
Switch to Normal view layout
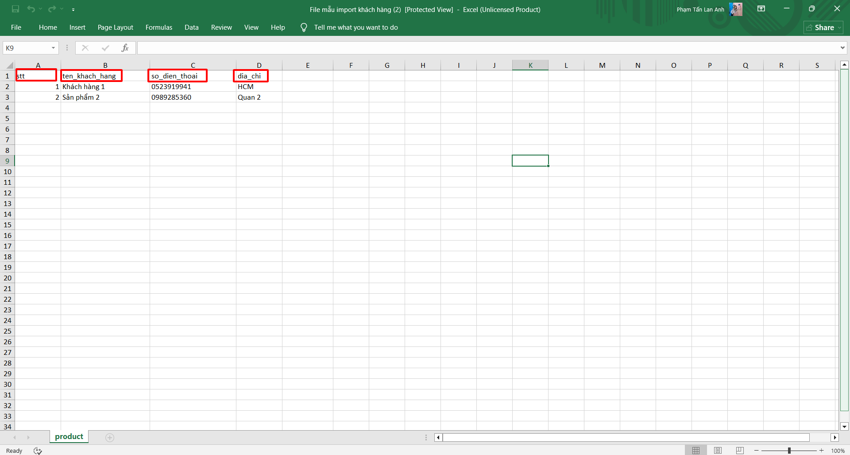click(x=696, y=451)
